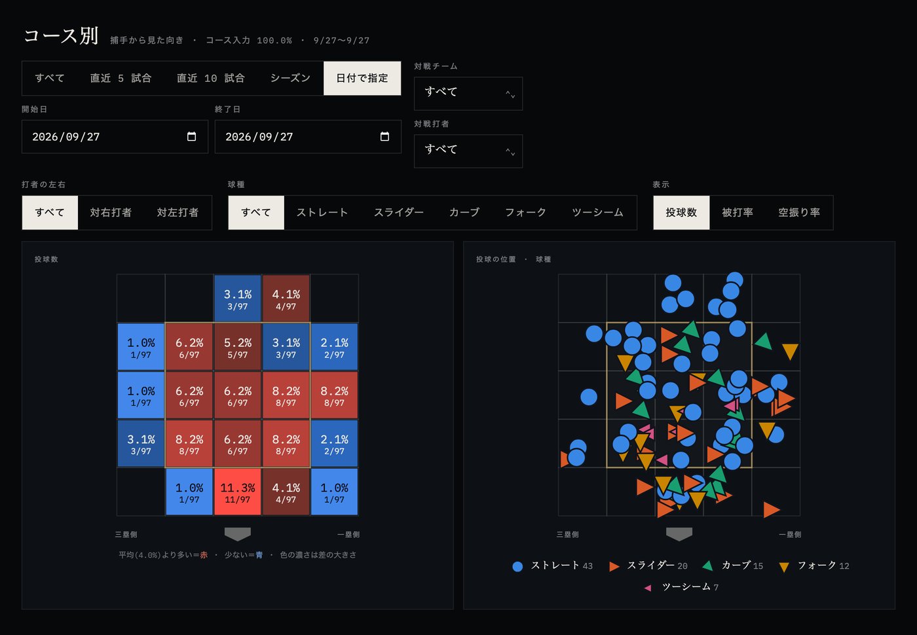Screen dimensions: 917x635
Task: Click the ツーシーム pink triangle legend icon
Action: [648, 588]
